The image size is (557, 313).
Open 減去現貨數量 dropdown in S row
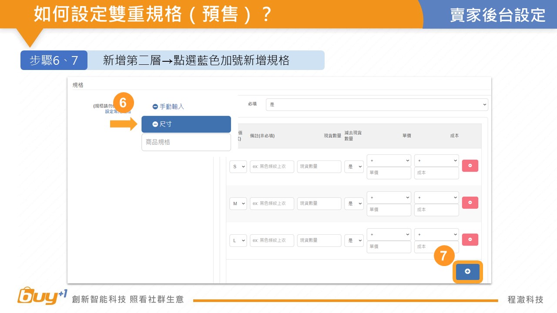[354, 166]
